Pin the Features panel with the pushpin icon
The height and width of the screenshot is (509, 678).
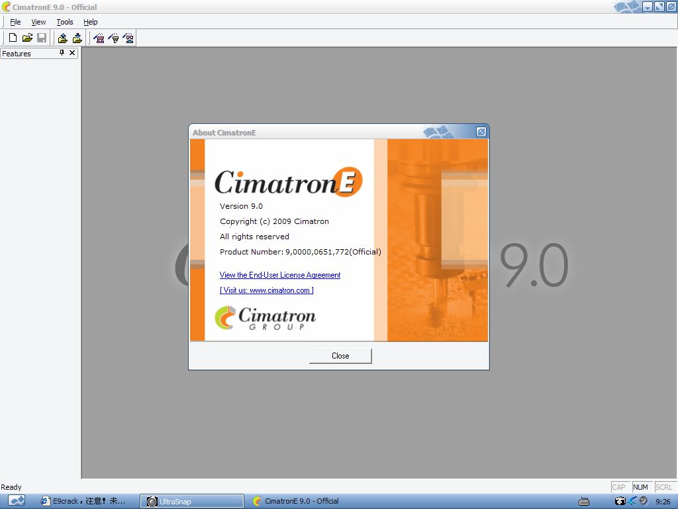point(62,53)
